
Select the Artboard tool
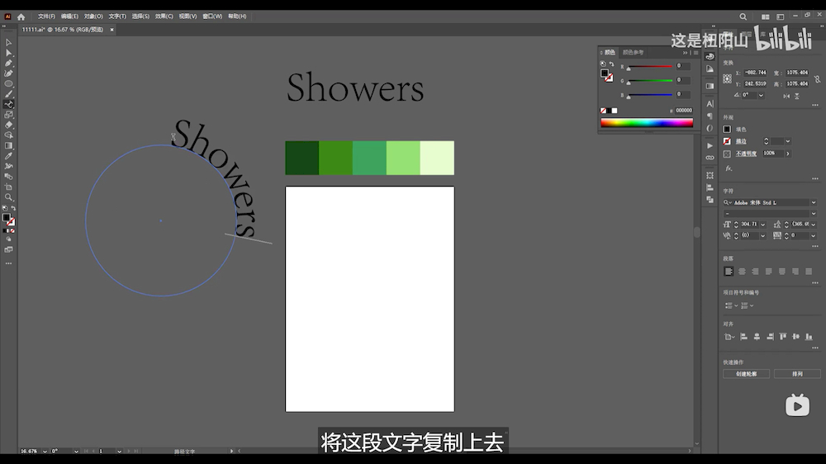click(x=8, y=187)
